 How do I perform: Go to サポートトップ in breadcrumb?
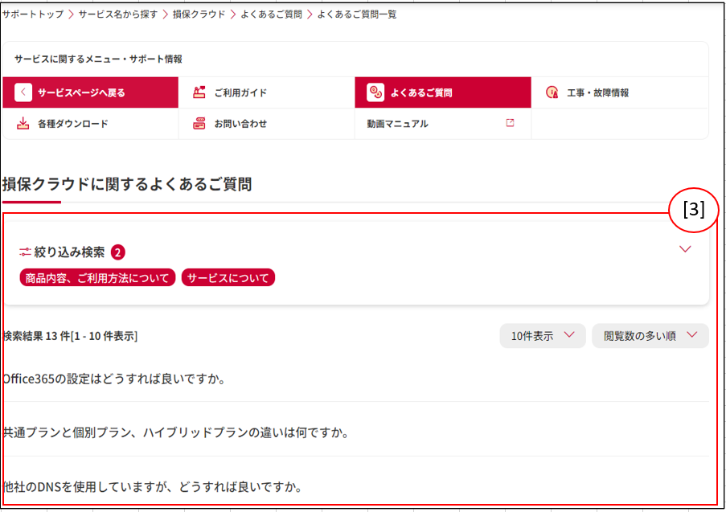[33, 14]
